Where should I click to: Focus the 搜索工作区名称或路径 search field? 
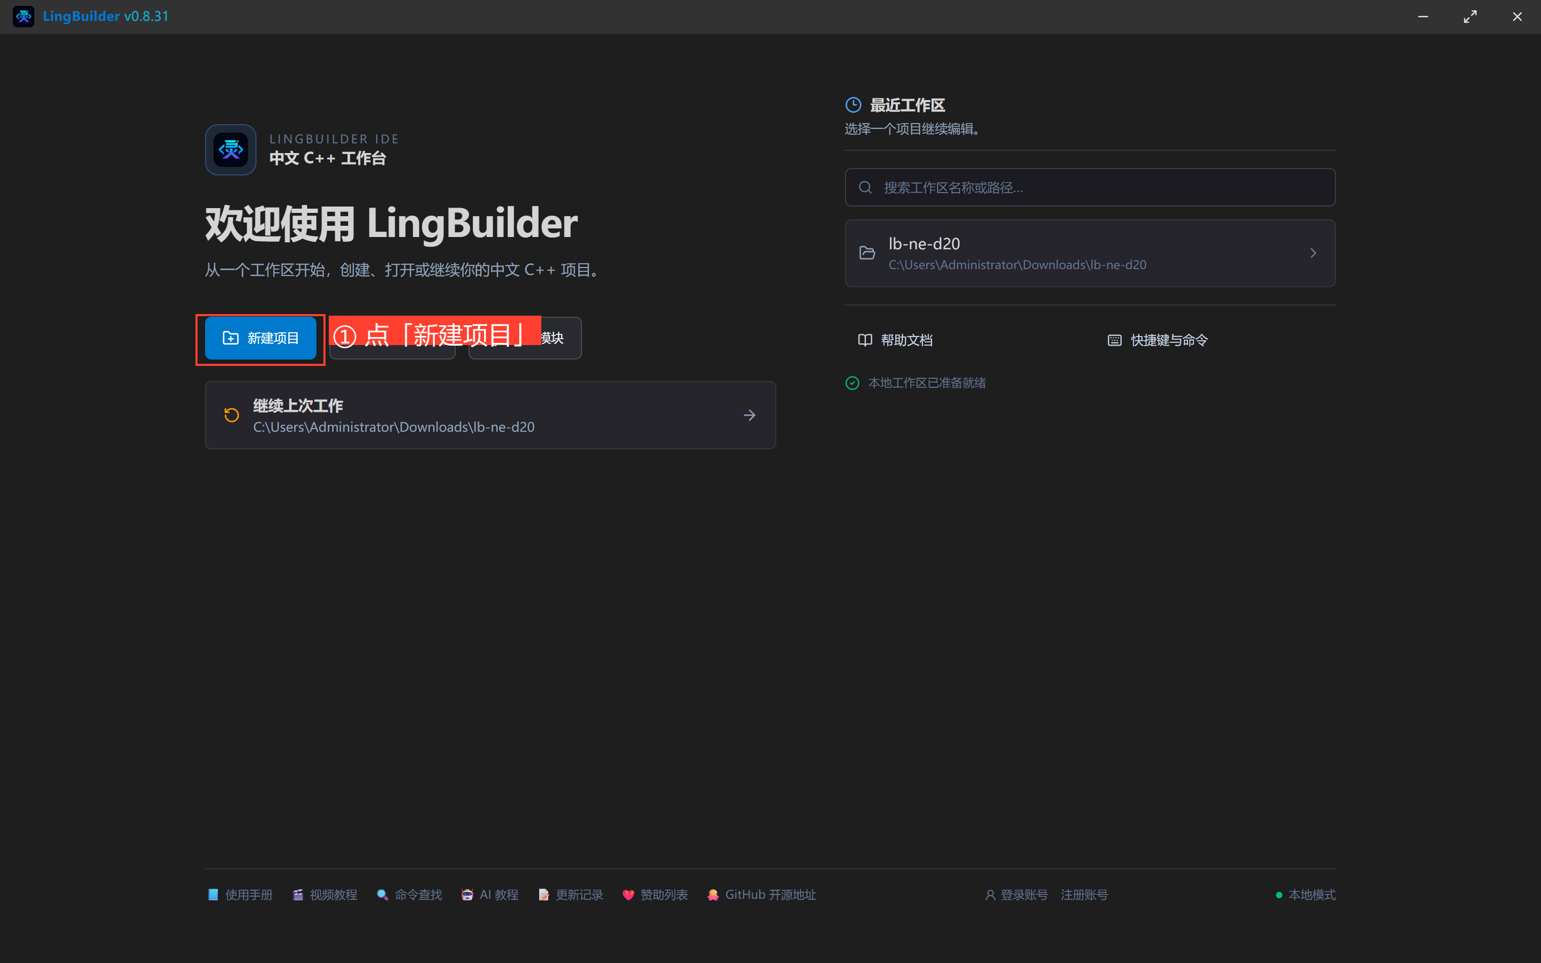coord(1090,187)
